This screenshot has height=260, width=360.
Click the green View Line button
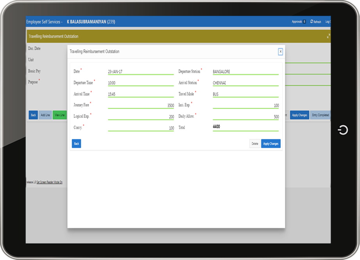[60, 115]
